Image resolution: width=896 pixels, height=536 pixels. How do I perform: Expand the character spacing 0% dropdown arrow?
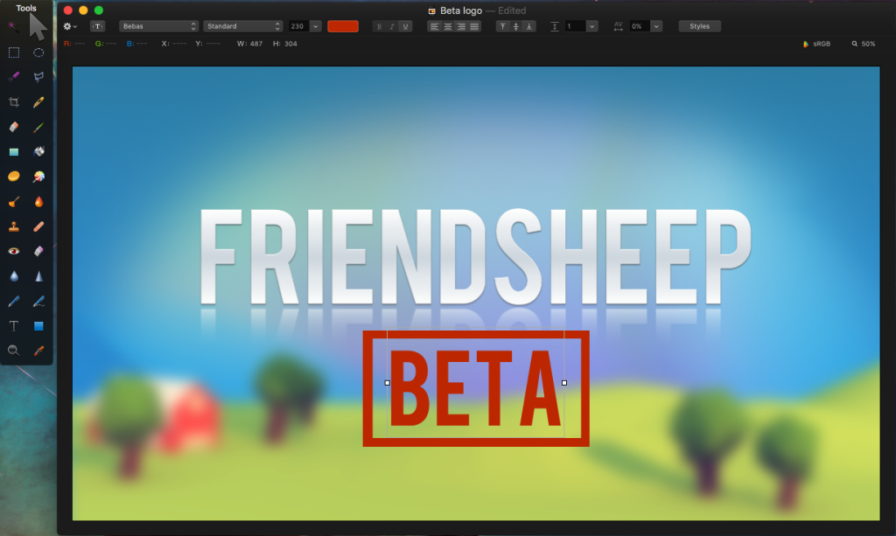point(656,26)
